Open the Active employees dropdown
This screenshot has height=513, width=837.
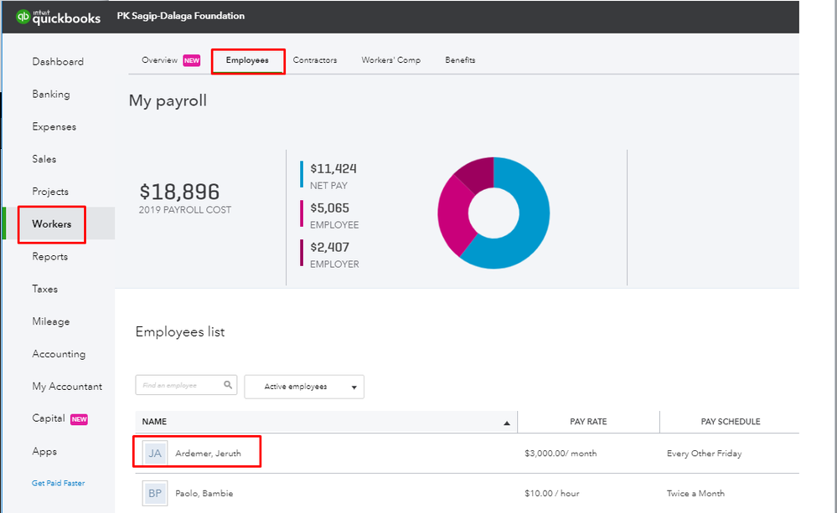pyautogui.click(x=304, y=387)
